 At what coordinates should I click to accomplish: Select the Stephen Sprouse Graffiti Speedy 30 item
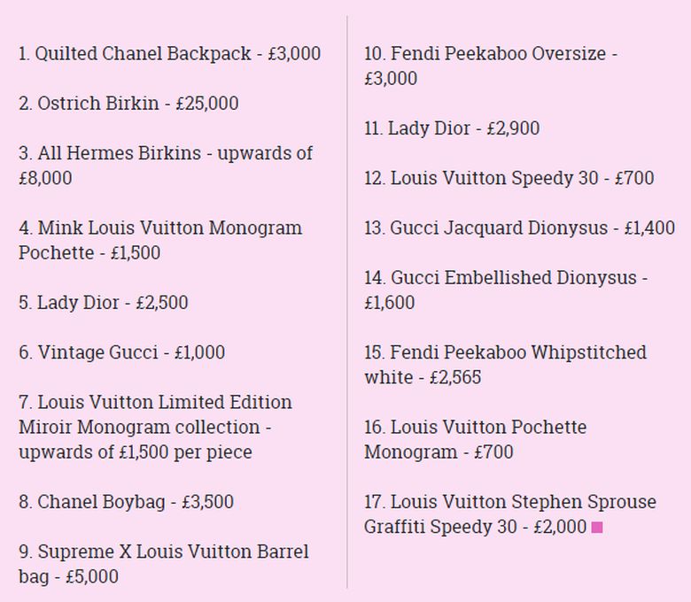tap(510, 514)
